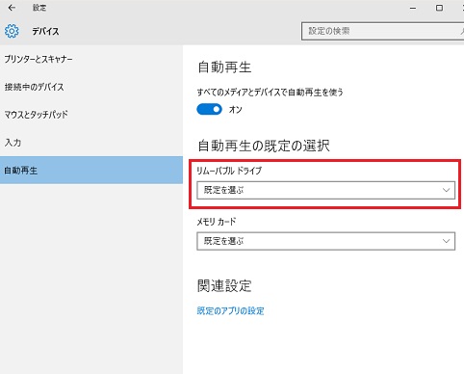
Task: Select マウスとタッチパッド in the sidebar
Action: pyautogui.click(x=91, y=115)
